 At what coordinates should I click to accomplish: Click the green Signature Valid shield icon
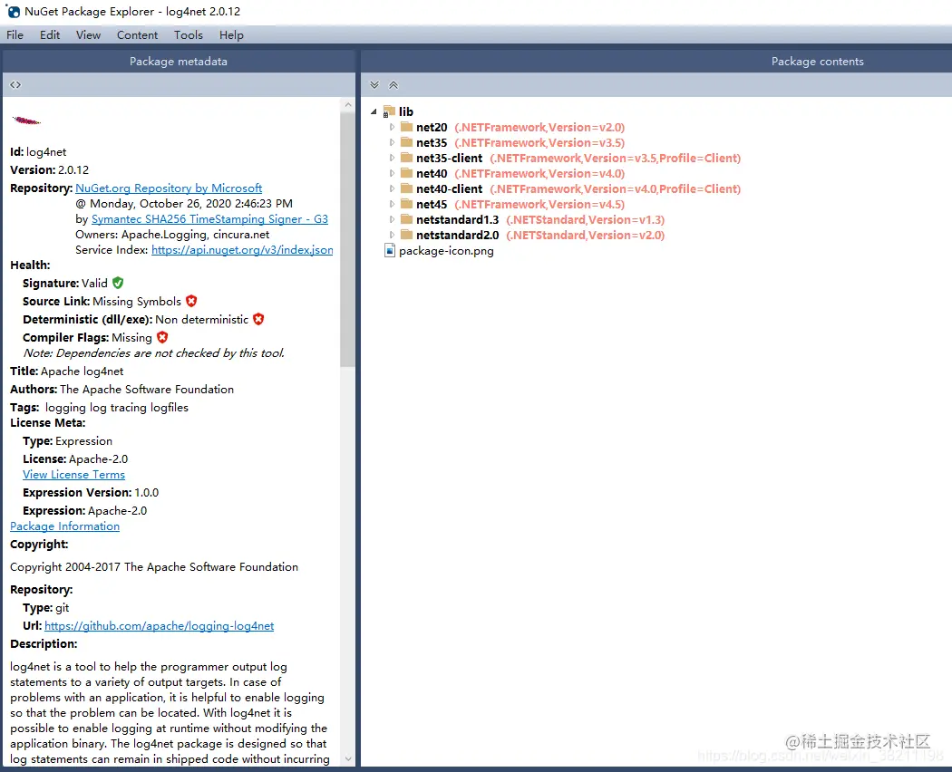(x=119, y=283)
